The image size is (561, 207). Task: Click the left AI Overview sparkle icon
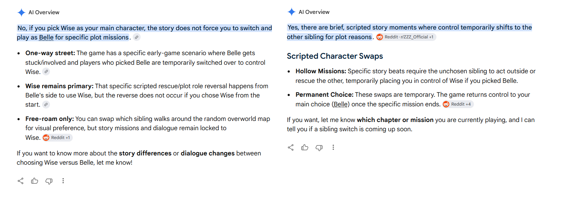pyautogui.click(x=21, y=12)
